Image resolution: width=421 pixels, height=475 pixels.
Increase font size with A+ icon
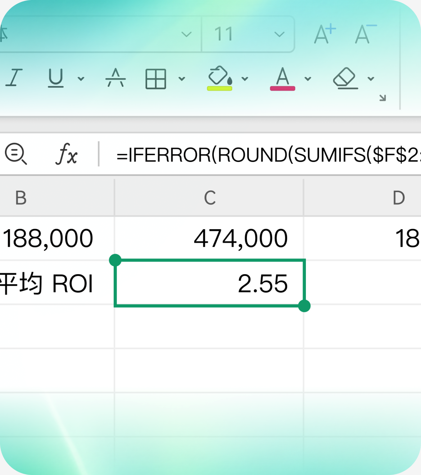pos(325,34)
